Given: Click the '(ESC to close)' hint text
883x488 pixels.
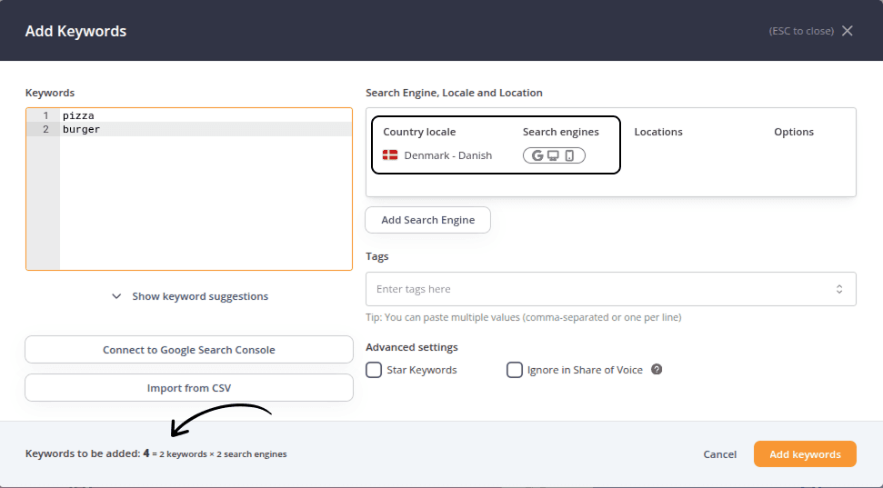Looking at the screenshot, I should pyautogui.click(x=801, y=31).
